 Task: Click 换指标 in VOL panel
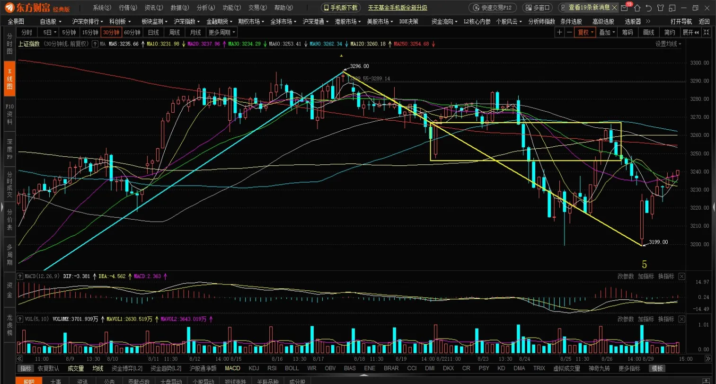pyautogui.click(x=666, y=319)
